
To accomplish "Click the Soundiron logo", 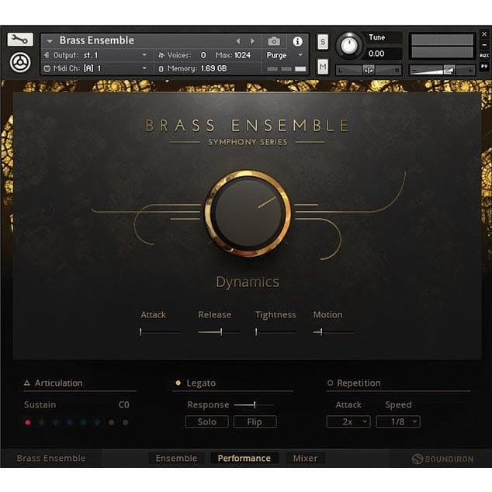I will click(442, 459).
